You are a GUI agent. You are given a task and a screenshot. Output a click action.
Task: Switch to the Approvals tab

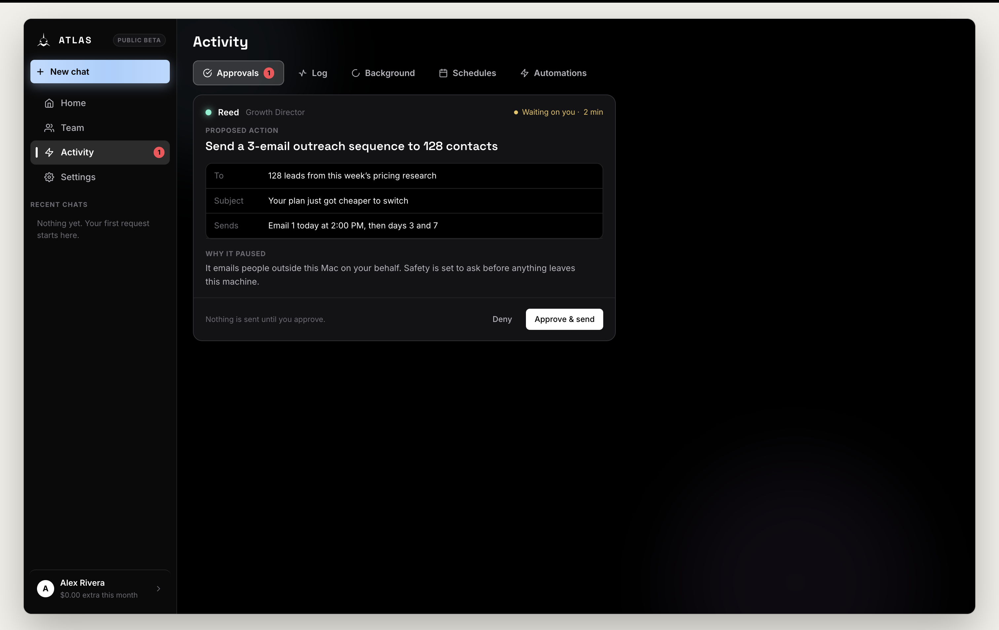[238, 73]
